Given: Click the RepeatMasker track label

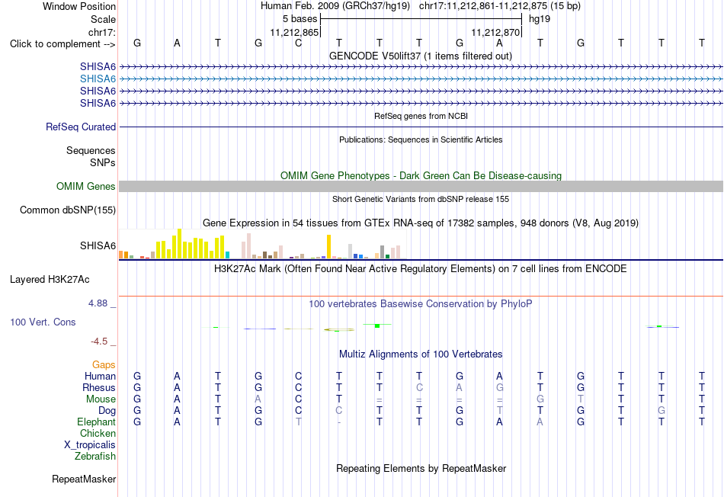Looking at the screenshot, I should pyautogui.click(x=84, y=479).
